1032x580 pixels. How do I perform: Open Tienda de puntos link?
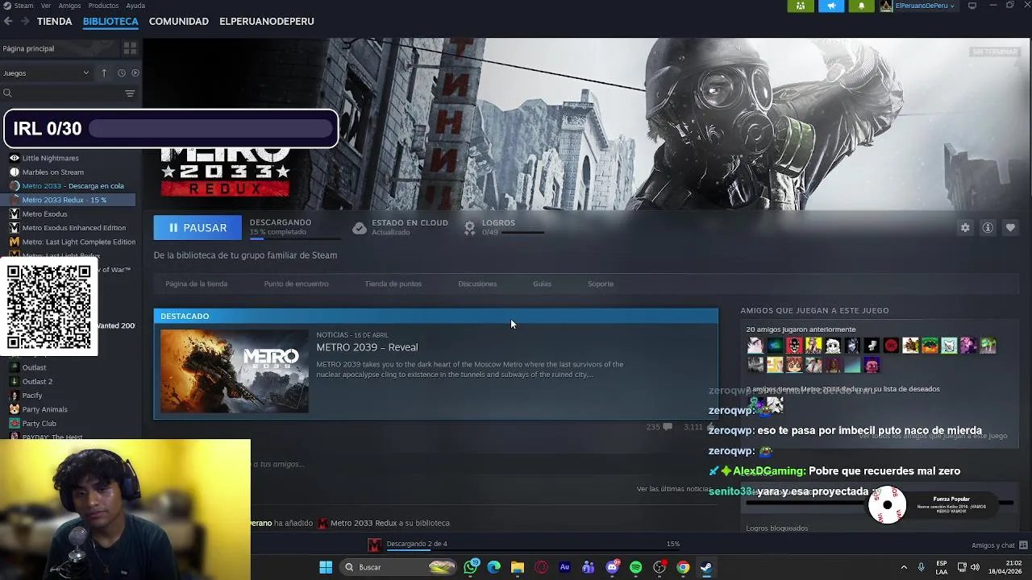click(x=393, y=284)
